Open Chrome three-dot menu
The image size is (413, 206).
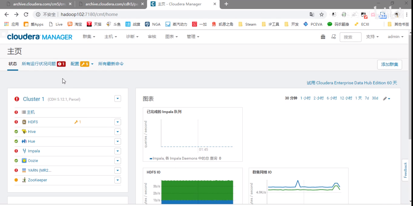407,14
